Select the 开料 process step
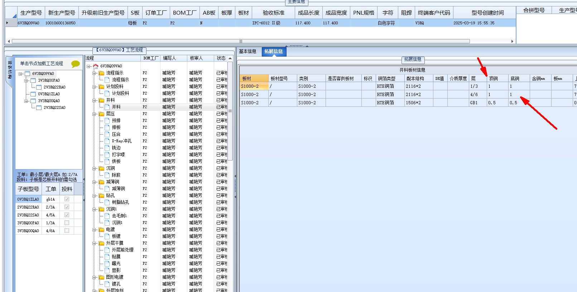This screenshot has width=577, height=292. tap(116, 107)
